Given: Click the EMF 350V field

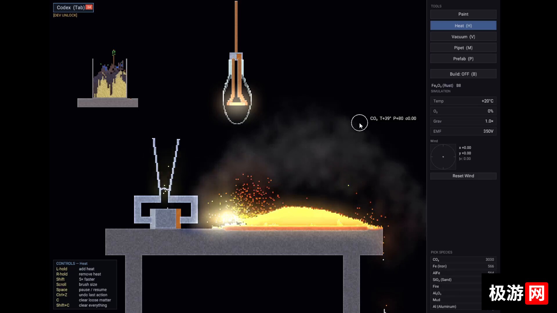Looking at the screenshot, I should [x=463, y=131].
